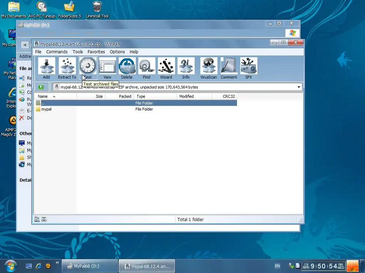Run the Test archived files tool

(x=88, y=68)
